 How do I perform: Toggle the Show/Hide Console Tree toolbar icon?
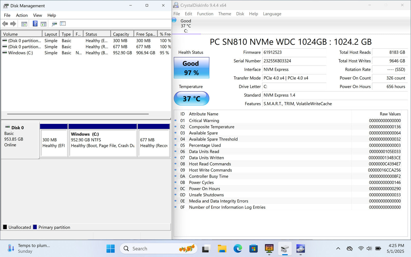click(24, 24)
